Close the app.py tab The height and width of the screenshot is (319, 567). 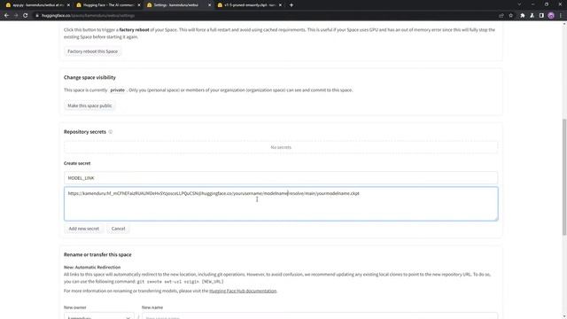pos(68,5)
